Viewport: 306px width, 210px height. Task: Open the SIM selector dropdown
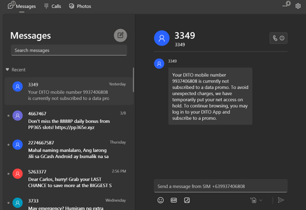(x=256, y=200)
